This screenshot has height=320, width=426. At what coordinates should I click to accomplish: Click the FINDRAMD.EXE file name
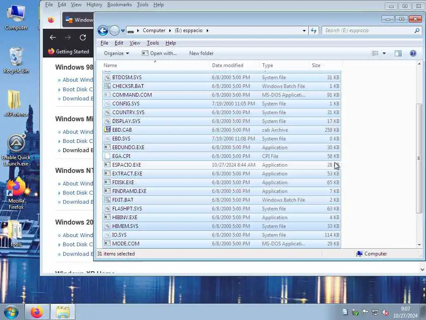(129, 191)
